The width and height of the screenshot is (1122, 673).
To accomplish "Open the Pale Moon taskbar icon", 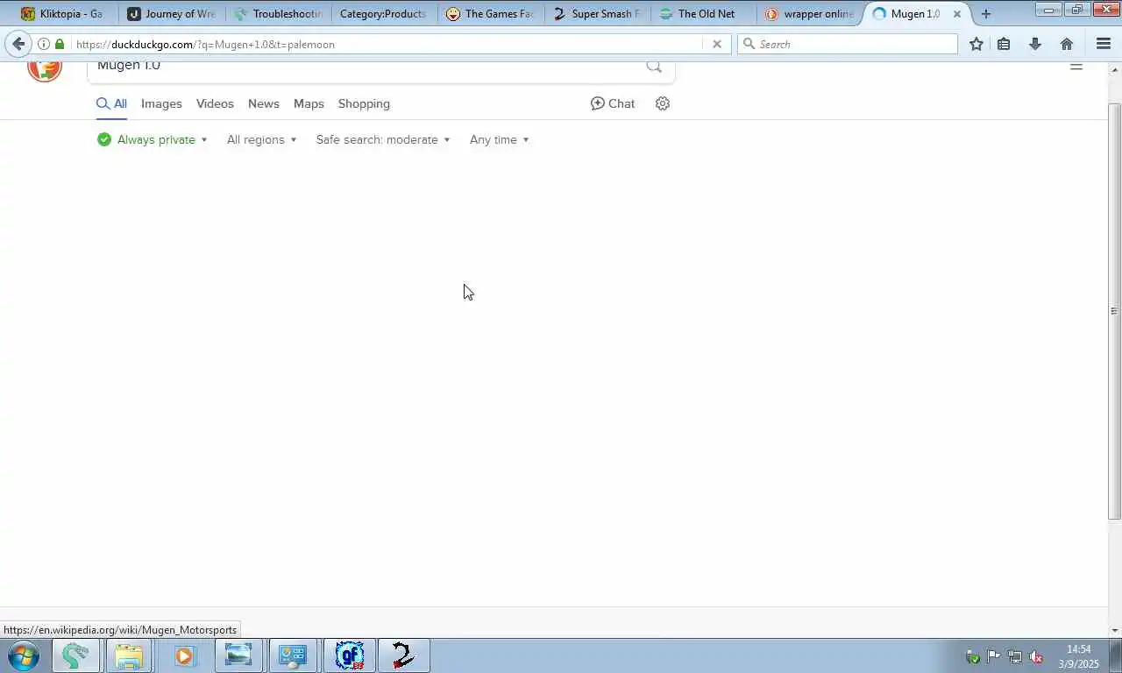I will coord(75,655).
